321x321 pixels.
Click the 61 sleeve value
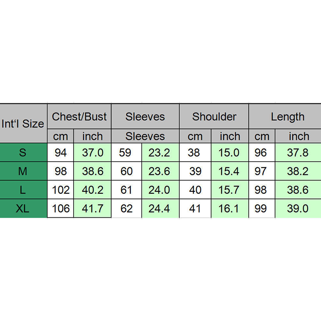coord(126,190)
